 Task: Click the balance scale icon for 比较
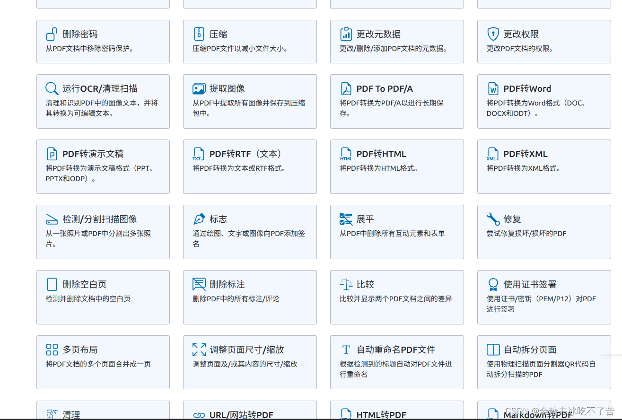pos(346,284)
